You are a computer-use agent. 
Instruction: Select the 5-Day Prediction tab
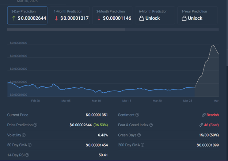coord(27,15)
